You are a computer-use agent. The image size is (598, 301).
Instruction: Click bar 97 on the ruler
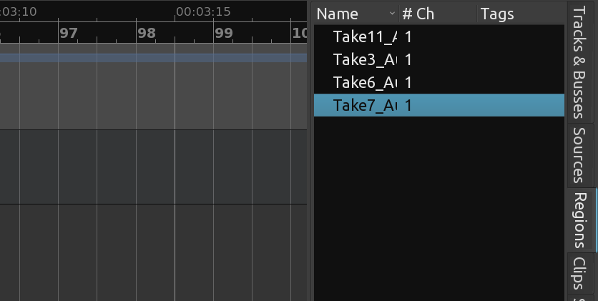[x=69, y=34]
